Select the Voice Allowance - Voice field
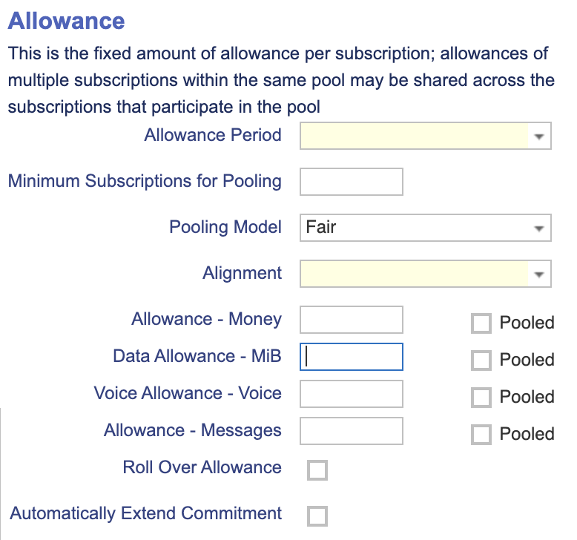Viewport: 577px width, 540px height. coord(351,394)
